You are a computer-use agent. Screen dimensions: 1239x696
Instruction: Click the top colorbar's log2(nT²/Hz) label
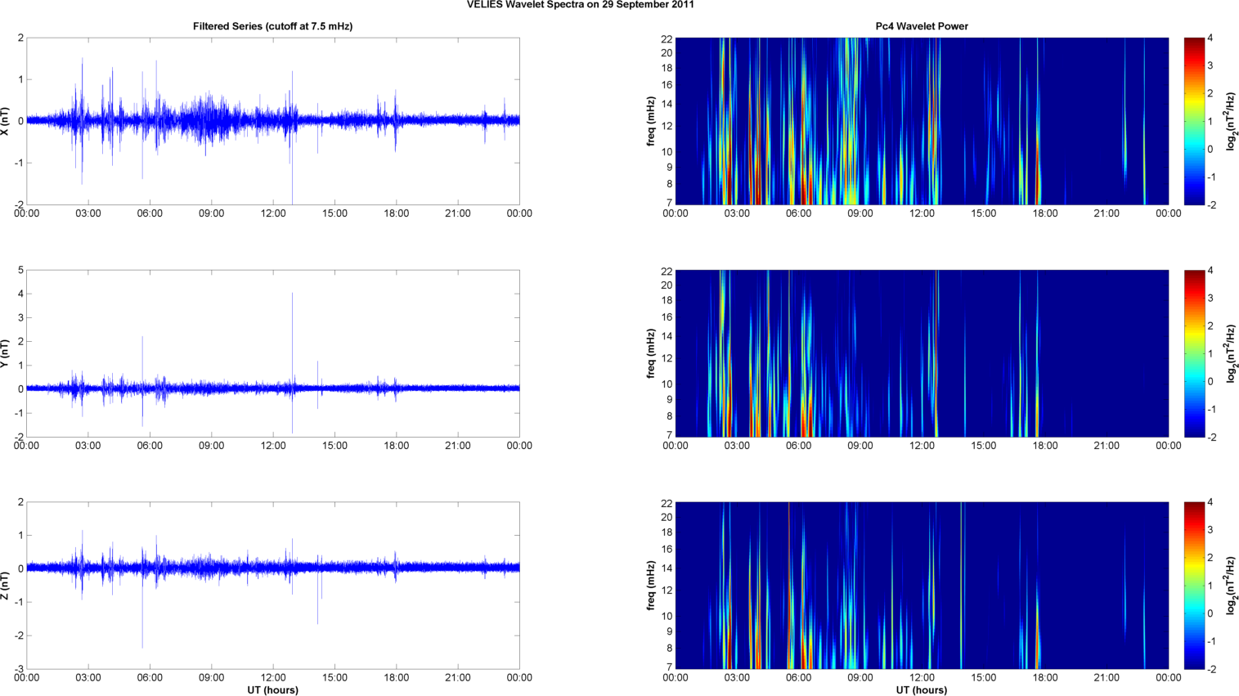[1232, 121]
